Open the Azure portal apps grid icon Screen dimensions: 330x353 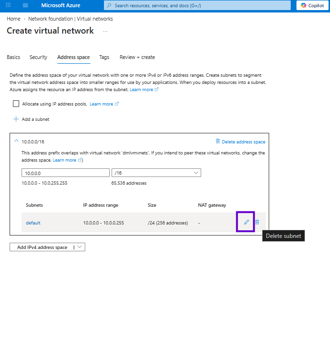click(8, 5)
